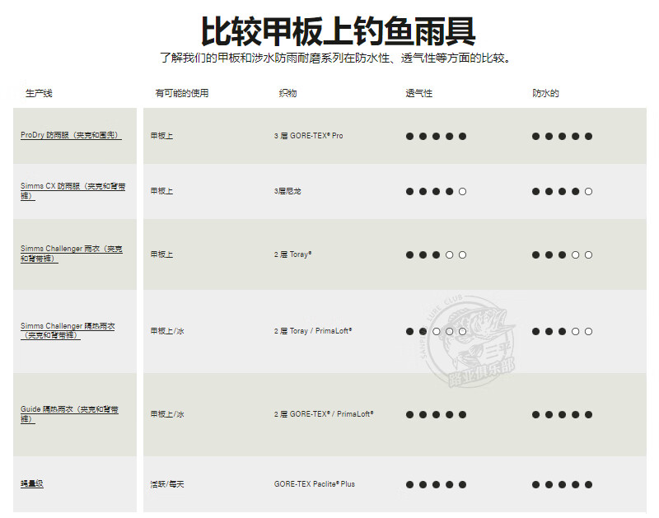Click '甲板上/冰' in the Guide 隔热雨衣 row
The image size is (659, 518).
(167, 414)
